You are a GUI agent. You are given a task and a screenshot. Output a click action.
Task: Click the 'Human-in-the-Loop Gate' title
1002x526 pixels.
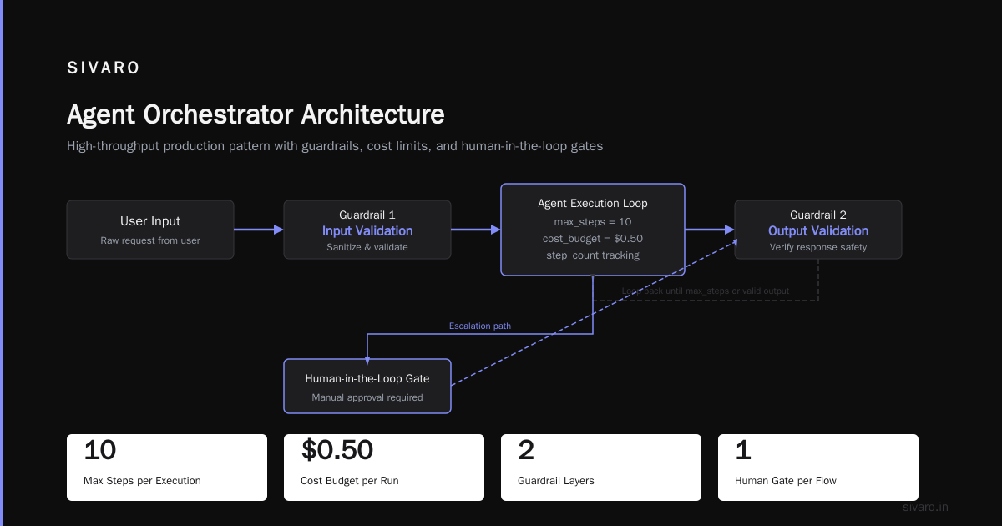coord(367,379)
